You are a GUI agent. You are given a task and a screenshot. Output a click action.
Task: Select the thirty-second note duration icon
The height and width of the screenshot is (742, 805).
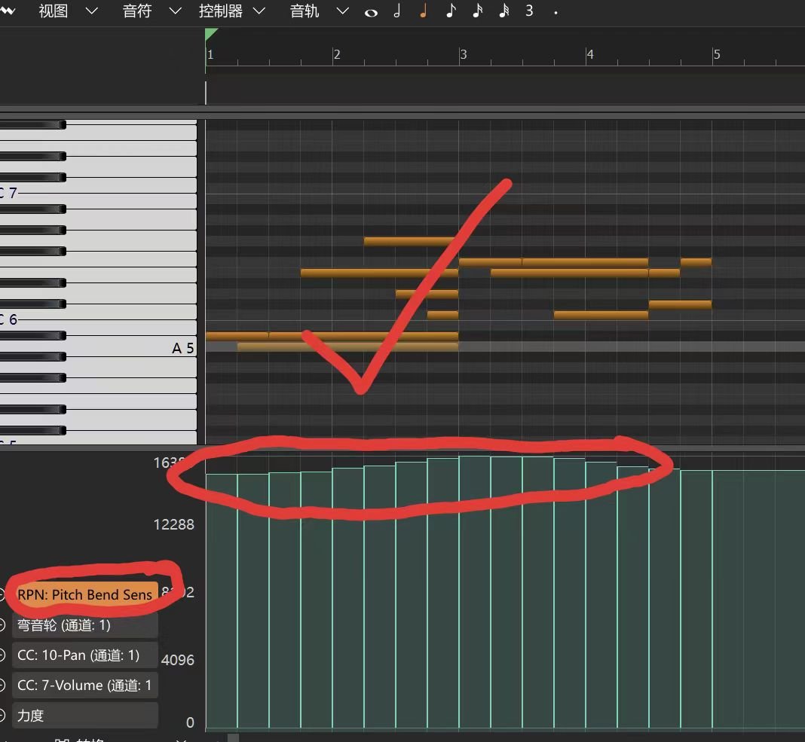[504, 11]
